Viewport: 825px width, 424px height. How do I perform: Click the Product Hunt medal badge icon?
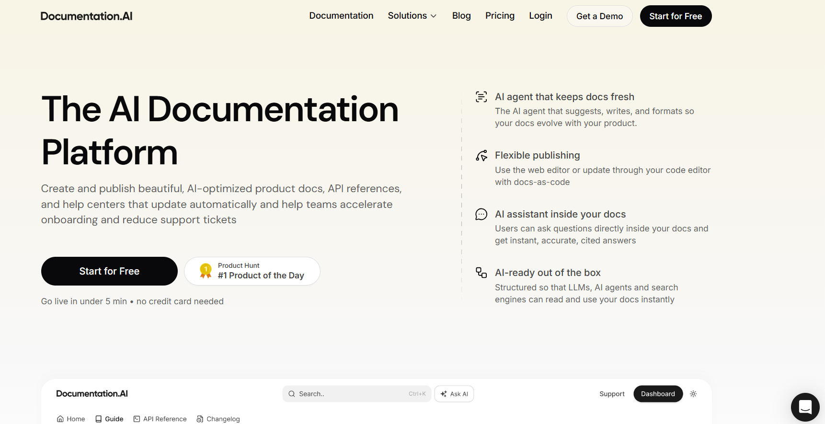[x=206, y=271]
